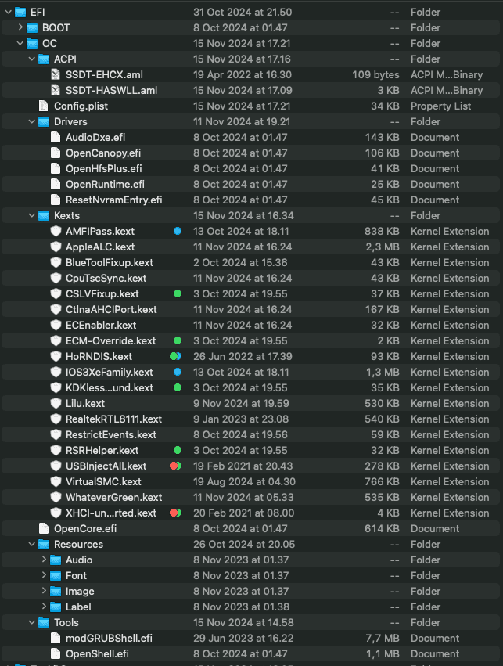This screenshot has width=503, height=666.
Task: Click the Resources folder icon
Action: [44, 544]
